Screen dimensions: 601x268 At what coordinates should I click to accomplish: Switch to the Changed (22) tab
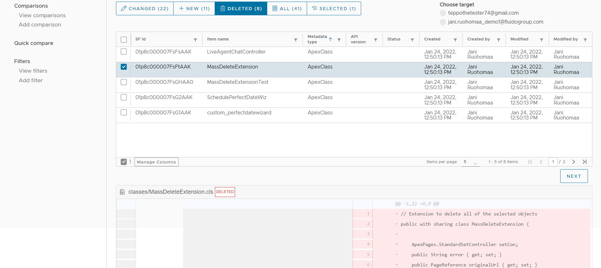pos(145,9)
